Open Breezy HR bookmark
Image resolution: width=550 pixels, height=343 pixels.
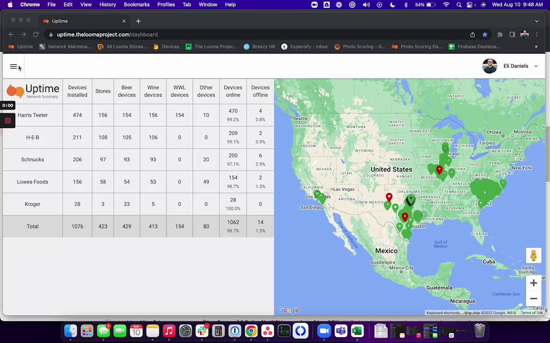[259, 47]
